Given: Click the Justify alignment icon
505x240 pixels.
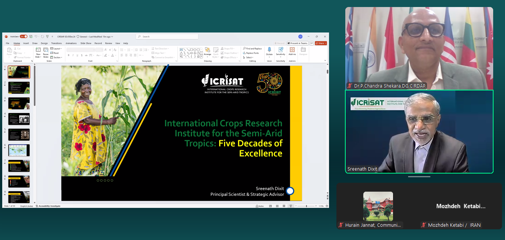Looking at the screenshot, I should coord(135,55).
